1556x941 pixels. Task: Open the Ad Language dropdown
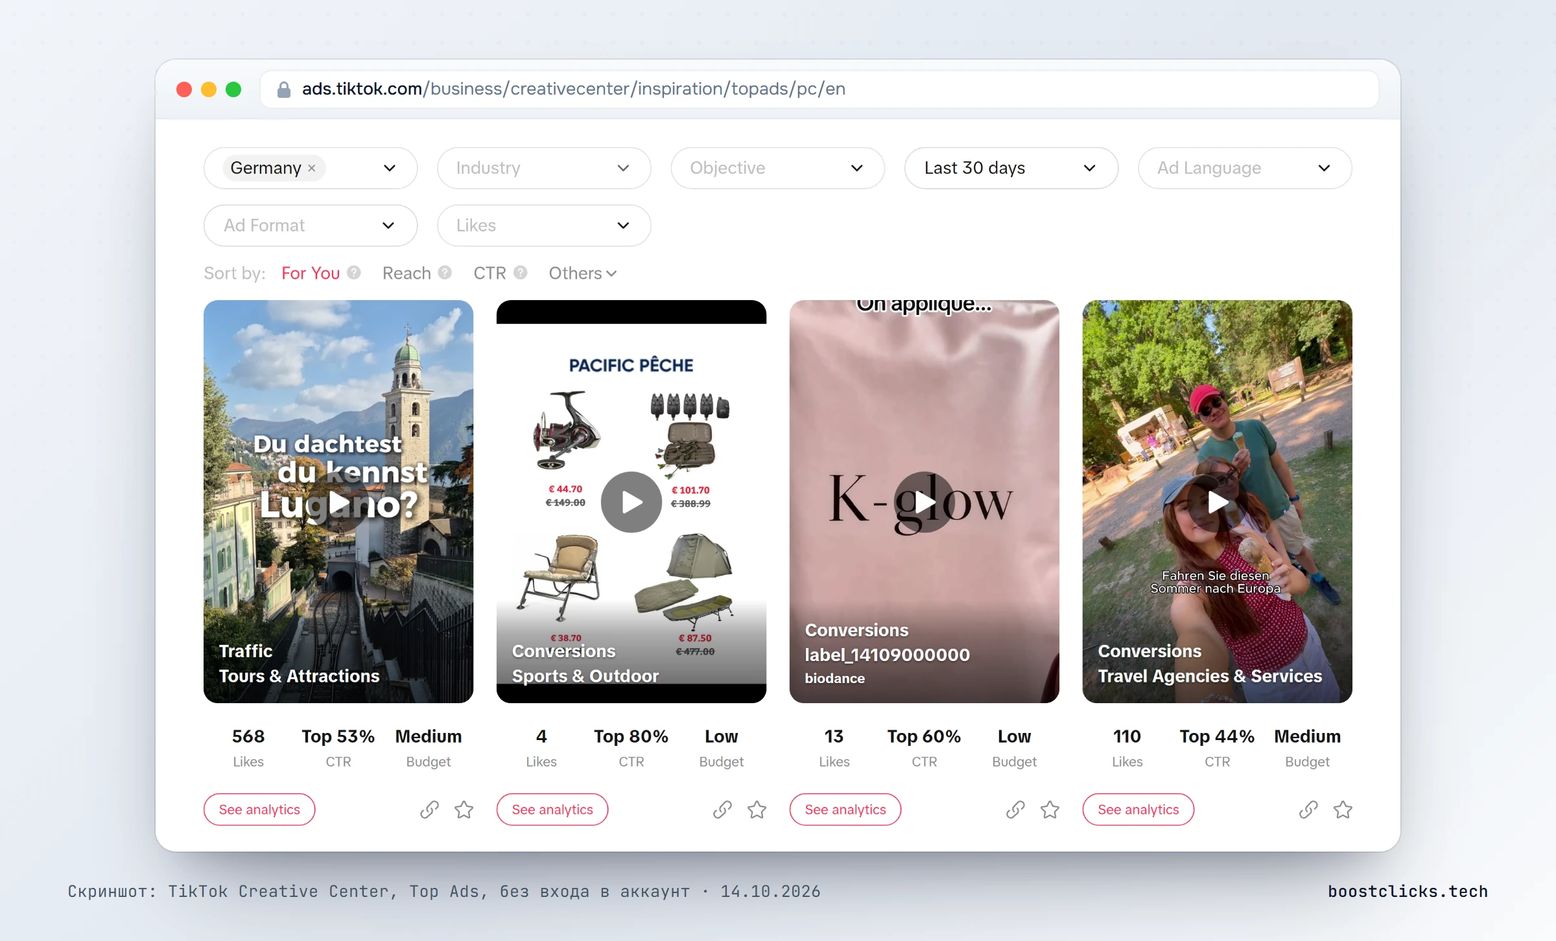coord(1245,168)
